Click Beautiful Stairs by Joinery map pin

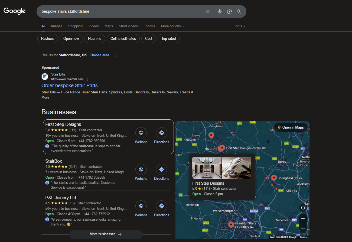point(231,224)
